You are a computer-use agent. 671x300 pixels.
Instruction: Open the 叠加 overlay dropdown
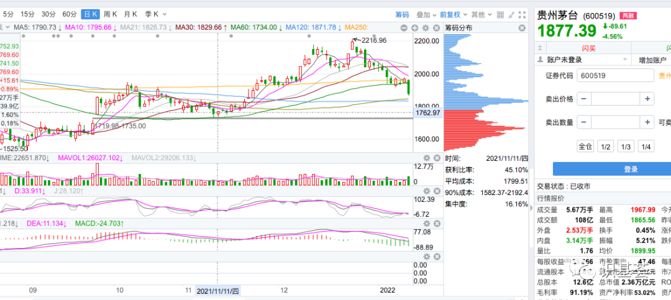[426, 14]
